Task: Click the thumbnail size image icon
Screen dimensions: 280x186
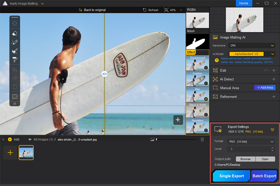Action: click(x=152, y=139)
